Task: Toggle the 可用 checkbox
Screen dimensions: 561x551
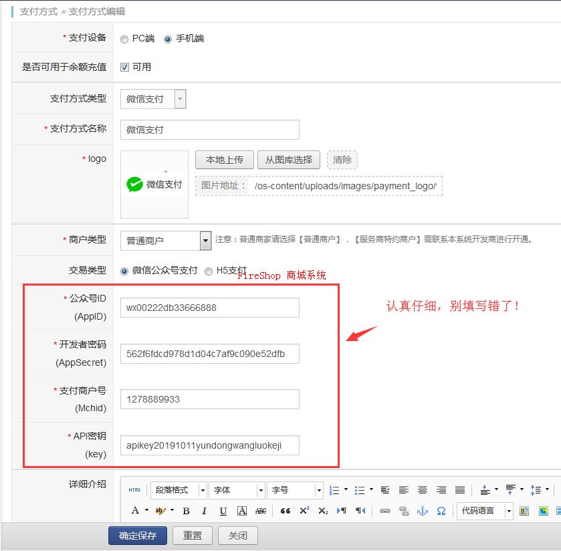Action: (124, 68)
